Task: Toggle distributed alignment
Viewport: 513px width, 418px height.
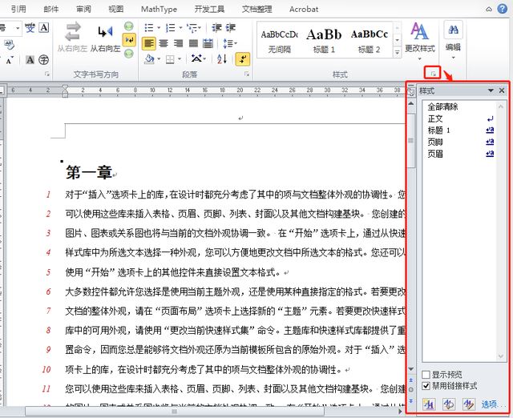Action: 208,43
